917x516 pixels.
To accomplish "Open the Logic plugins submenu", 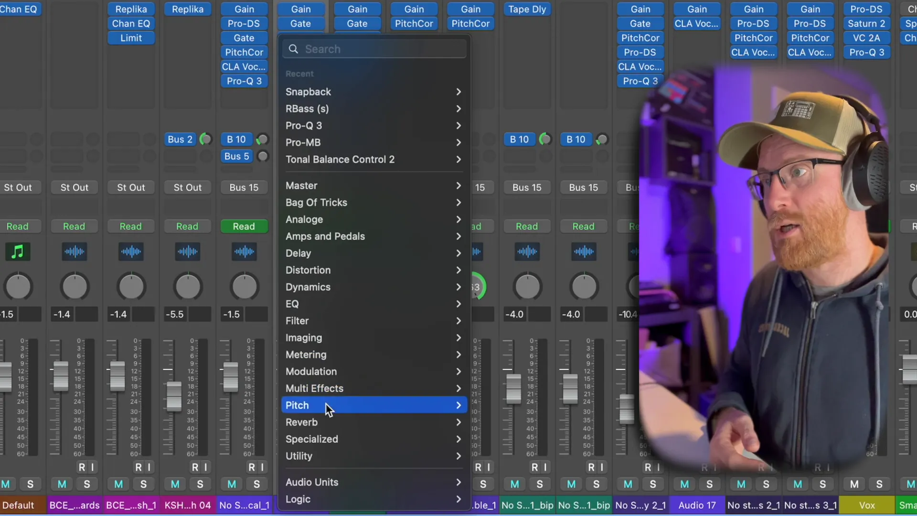I will tap(374, 499).
